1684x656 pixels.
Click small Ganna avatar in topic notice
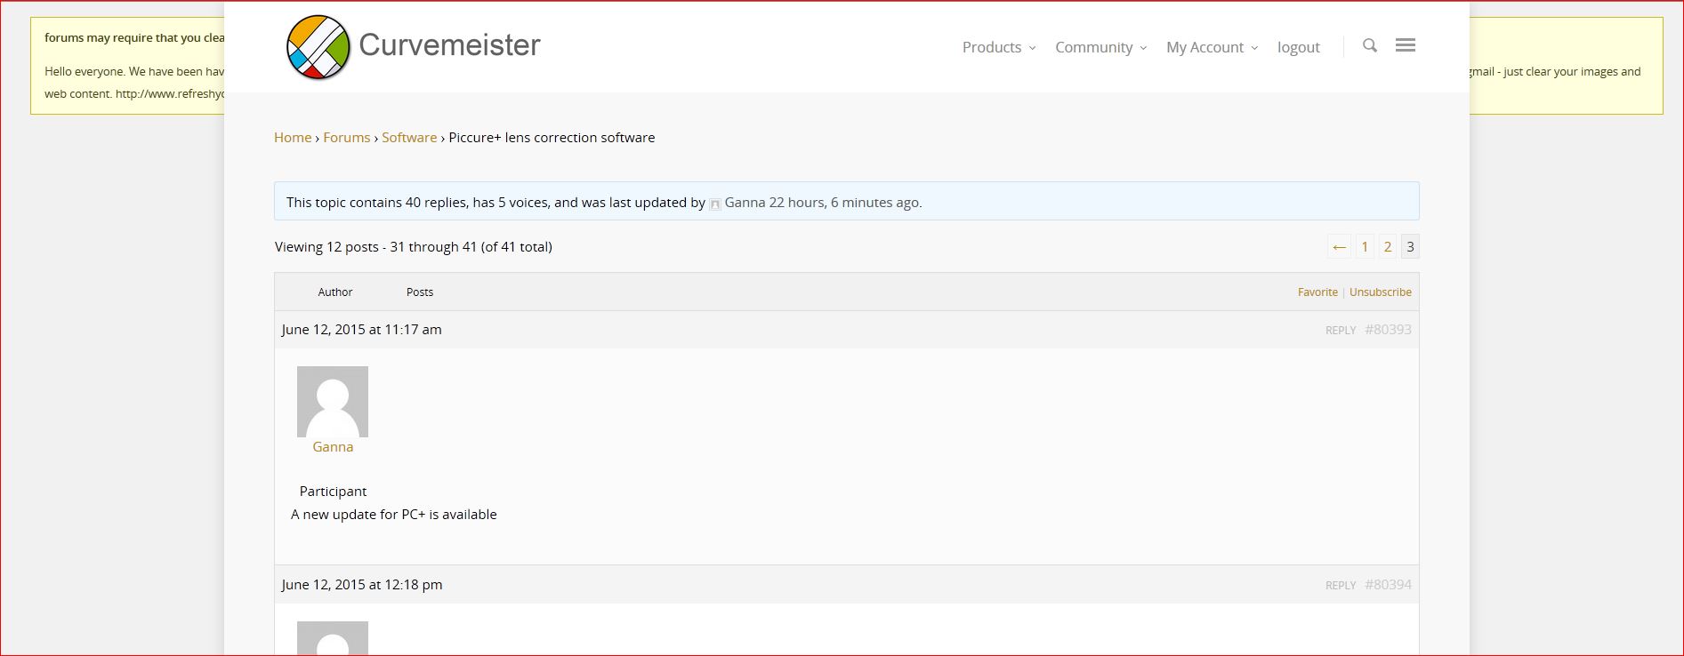715,204
